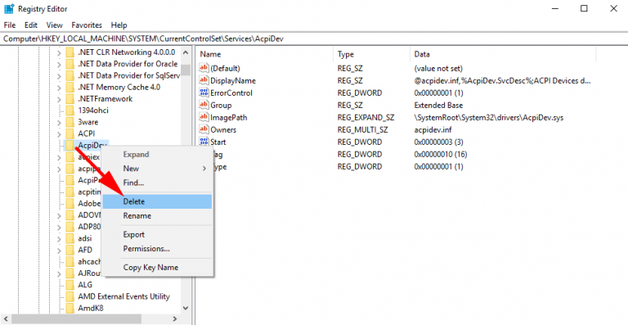This screenshot has height=325, width=628.
Task: Choose Delete in the context menu
Action: tap(157, 201)
